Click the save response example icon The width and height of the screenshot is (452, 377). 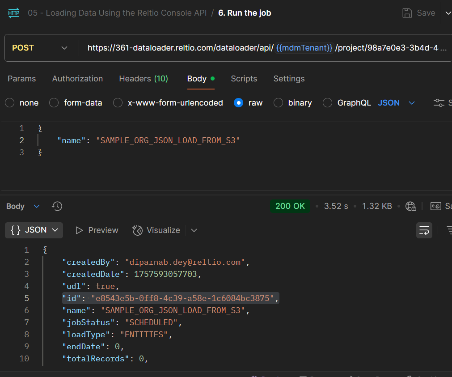(x=435, y=206)
